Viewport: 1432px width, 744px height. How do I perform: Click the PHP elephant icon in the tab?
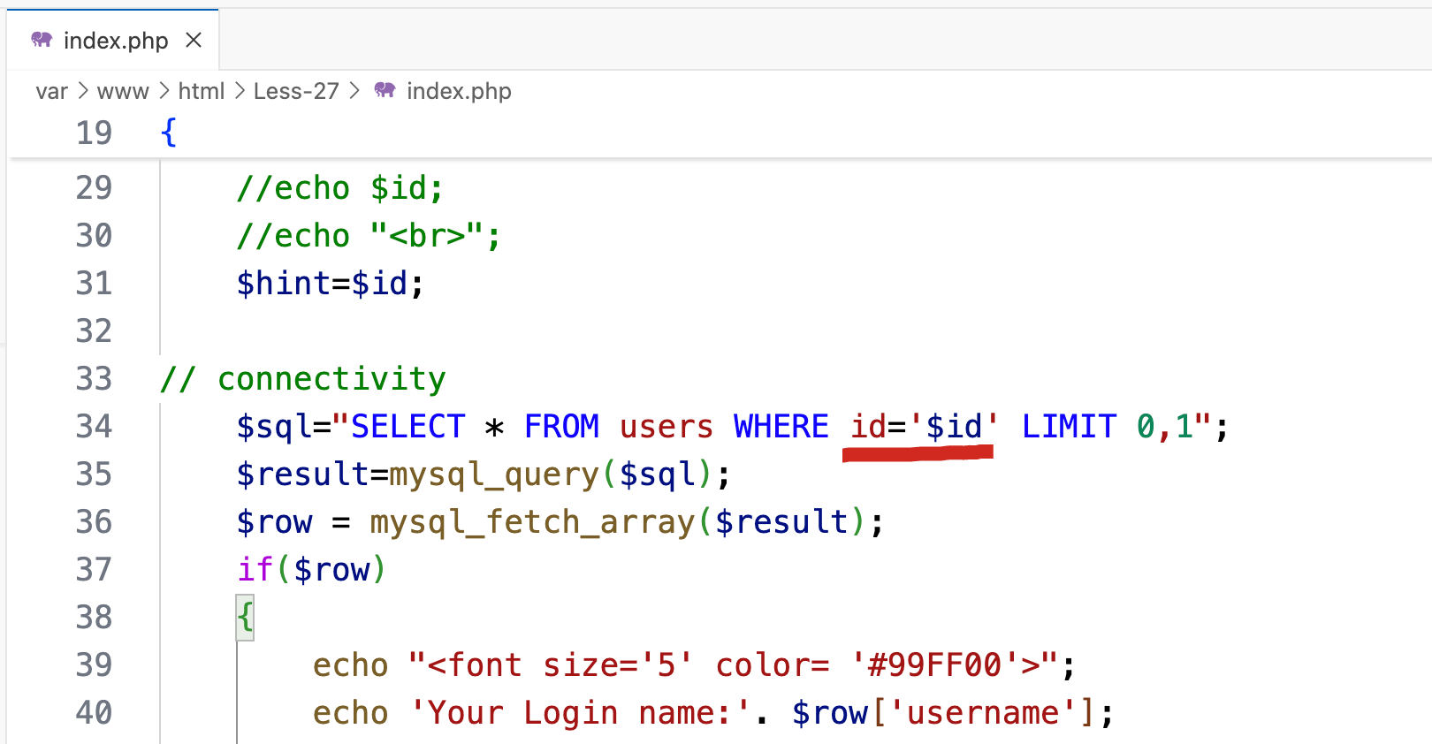(x=42, y=40)
